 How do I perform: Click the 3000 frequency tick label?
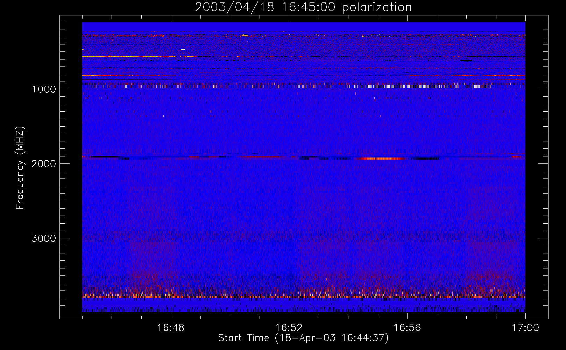coord(44,238)
